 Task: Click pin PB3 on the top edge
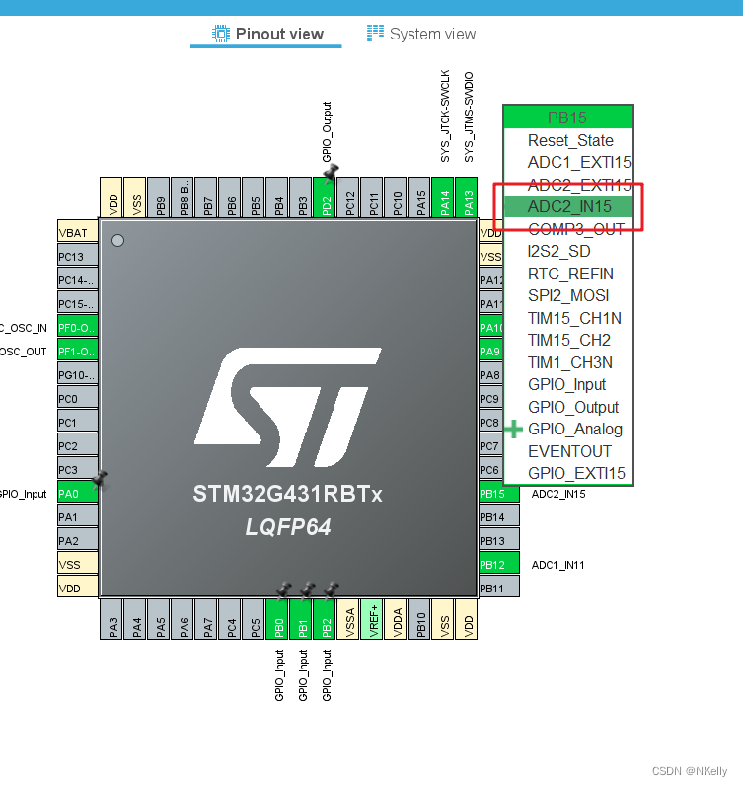(301, 197)
